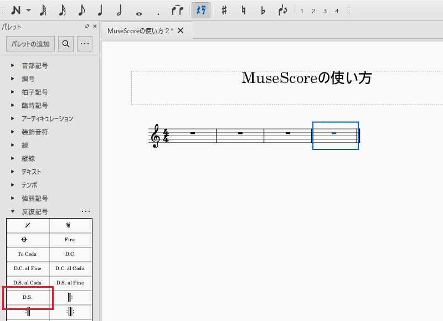Select Segno symbol in palette
This screenshot has width=443, height=321.
coord(71,225)
